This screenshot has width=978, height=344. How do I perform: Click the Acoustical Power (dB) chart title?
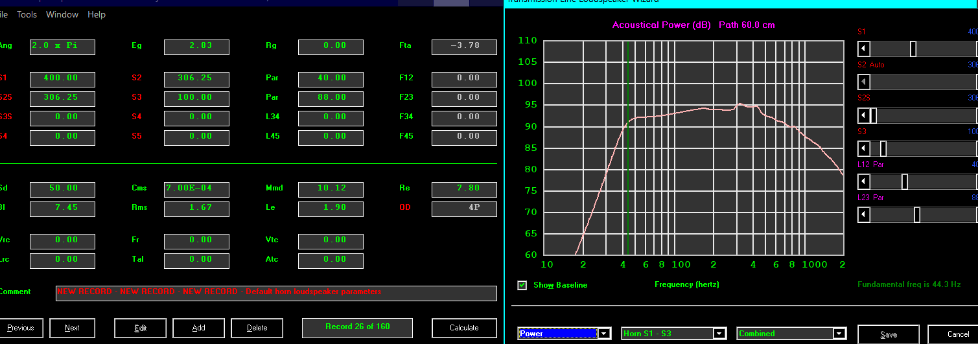point(693,25)
